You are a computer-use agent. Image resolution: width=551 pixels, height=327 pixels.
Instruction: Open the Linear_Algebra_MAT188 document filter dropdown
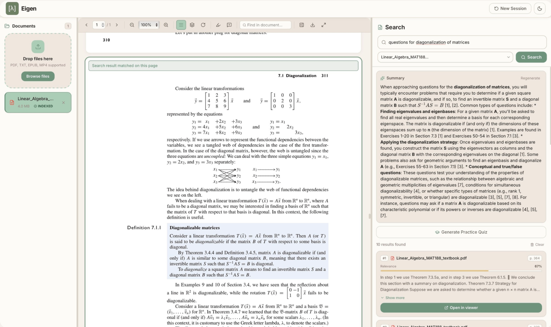tap(445, 57)
